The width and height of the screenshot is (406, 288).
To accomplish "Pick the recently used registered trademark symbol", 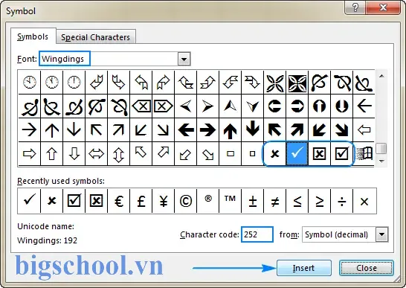I will click(208, 201).
